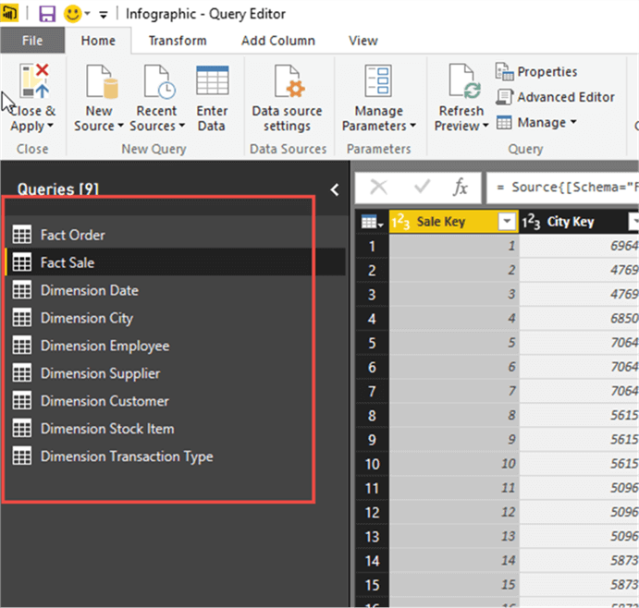Confirm formula with checkmark icon
This screenshot has height=608, width=639.
coord(422,187)
